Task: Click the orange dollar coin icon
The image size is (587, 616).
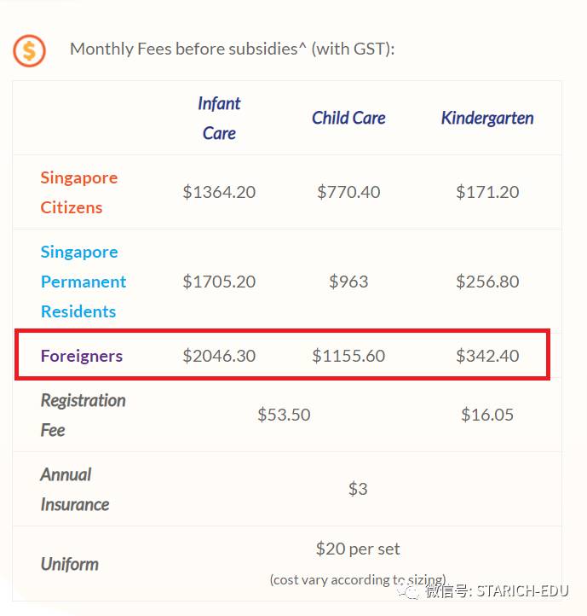Action: click(x=29, y=50)
